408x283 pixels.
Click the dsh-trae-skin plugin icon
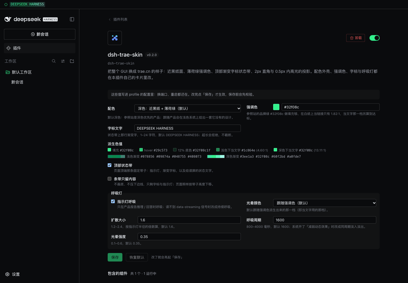[115, 38]
